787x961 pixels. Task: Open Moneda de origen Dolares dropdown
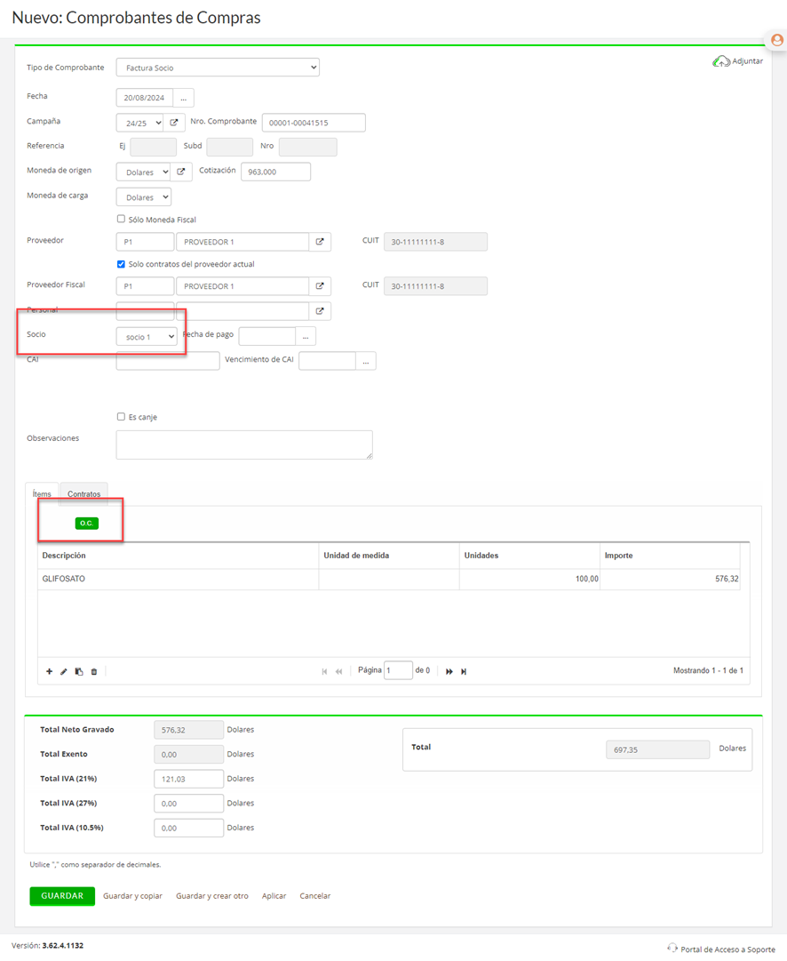click(x=143, y=172)
